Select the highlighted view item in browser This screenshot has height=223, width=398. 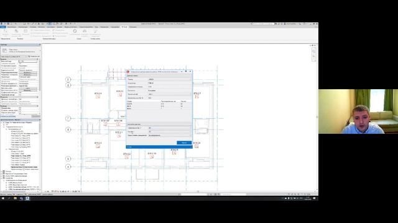pos(24,167)
